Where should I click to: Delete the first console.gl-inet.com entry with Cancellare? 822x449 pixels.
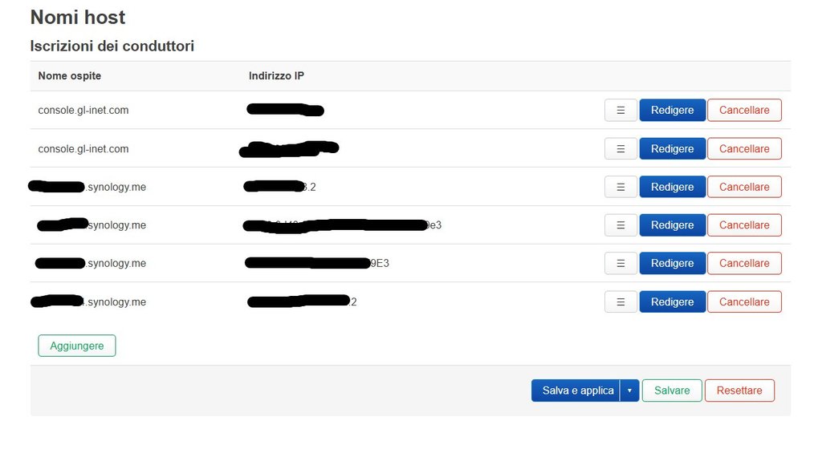tap(744, 111)
